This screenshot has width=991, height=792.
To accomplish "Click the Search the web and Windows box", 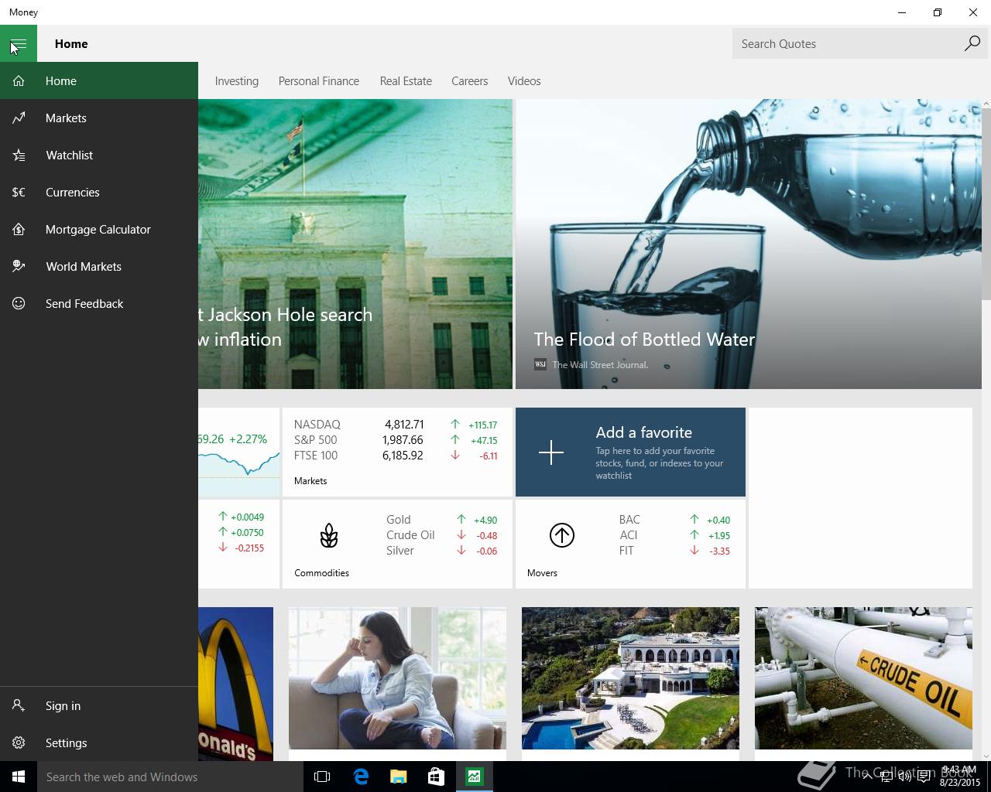I will [x=170, y=777].
